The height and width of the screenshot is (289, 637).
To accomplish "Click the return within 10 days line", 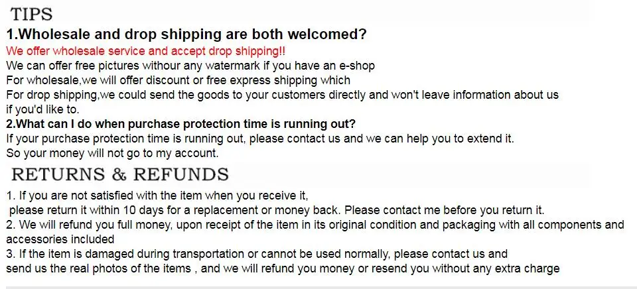I will pyautogui.click(x=277, y=210).
